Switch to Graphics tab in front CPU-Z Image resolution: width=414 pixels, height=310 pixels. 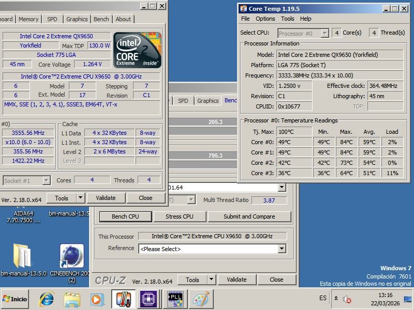pyautogui.click(x=77, y=19)
